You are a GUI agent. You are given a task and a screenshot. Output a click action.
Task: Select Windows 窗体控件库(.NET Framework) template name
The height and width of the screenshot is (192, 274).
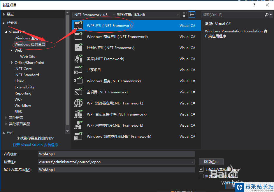point(119,136)
